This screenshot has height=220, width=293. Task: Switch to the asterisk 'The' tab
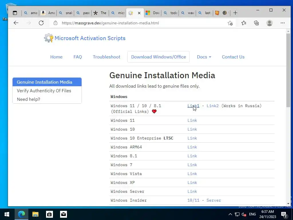click(100, 13)
